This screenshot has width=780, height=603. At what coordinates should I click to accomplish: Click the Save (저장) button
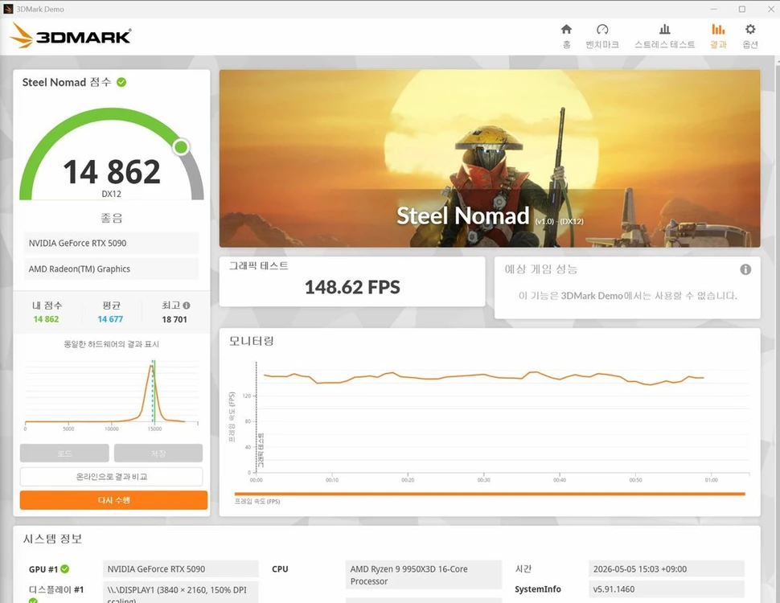click(158, 453)
